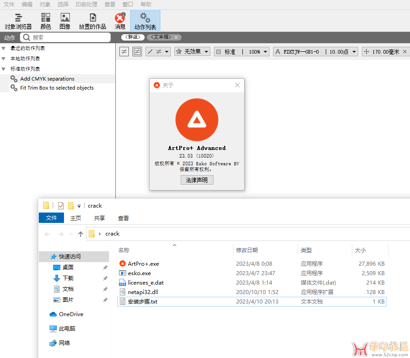Open the FZKTJW font size dropdown
Screen dimensions: 410x358
point(315,51)
